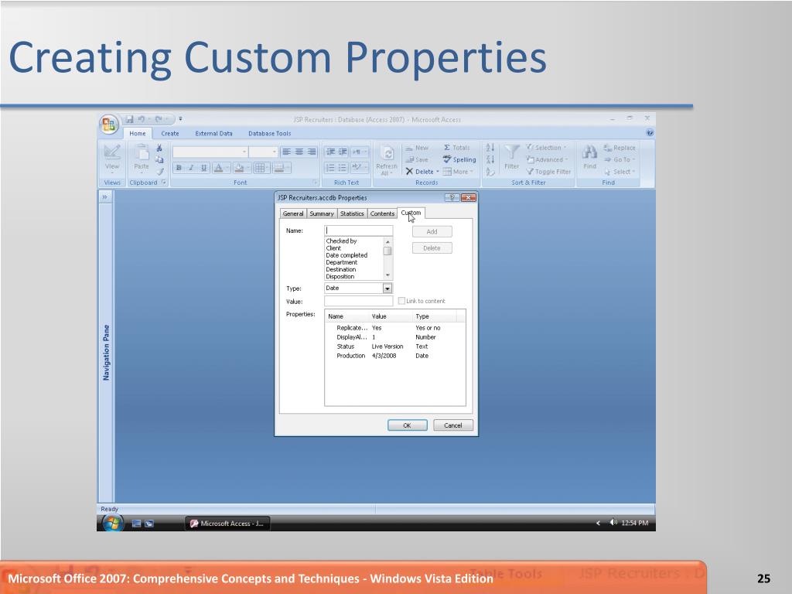Click the Align Text Right icon
792x594 pixels.
tap(312, 152)
